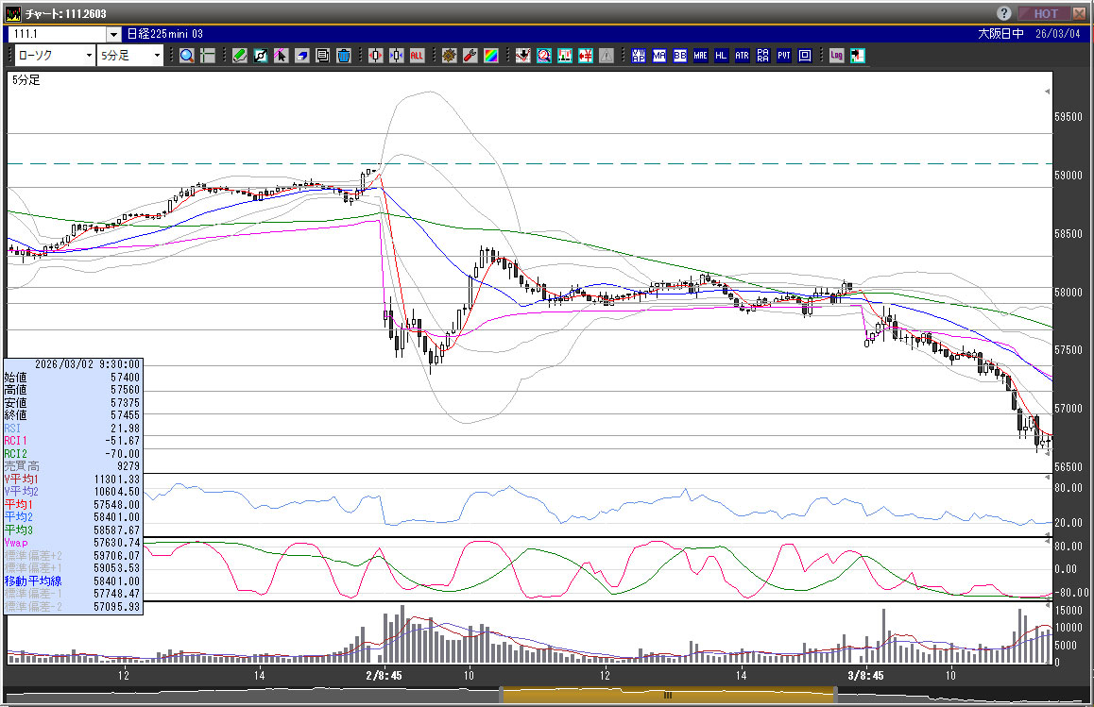
Task: Toggle the MA moving average indicator
Action: point(658,56)
